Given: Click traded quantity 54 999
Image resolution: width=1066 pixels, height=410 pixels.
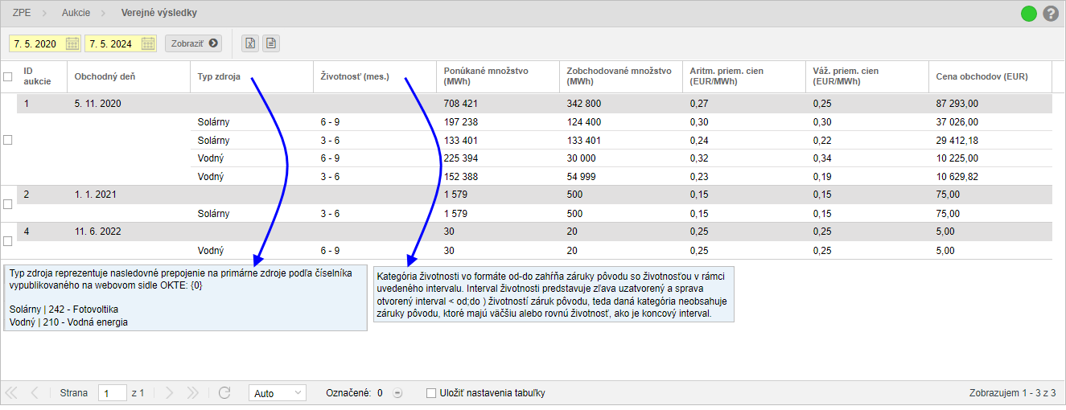Looking at the screenshot, I should coord(582,177).
